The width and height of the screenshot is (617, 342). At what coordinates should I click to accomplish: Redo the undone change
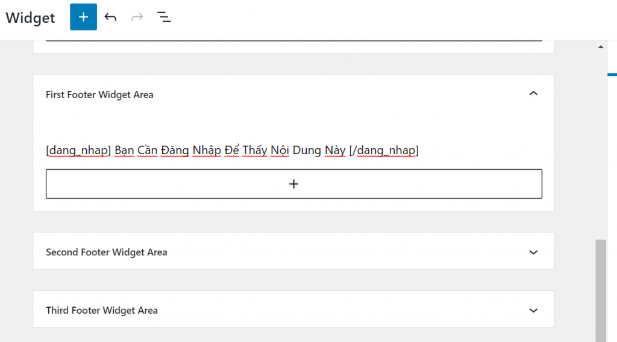coord(137,17)
